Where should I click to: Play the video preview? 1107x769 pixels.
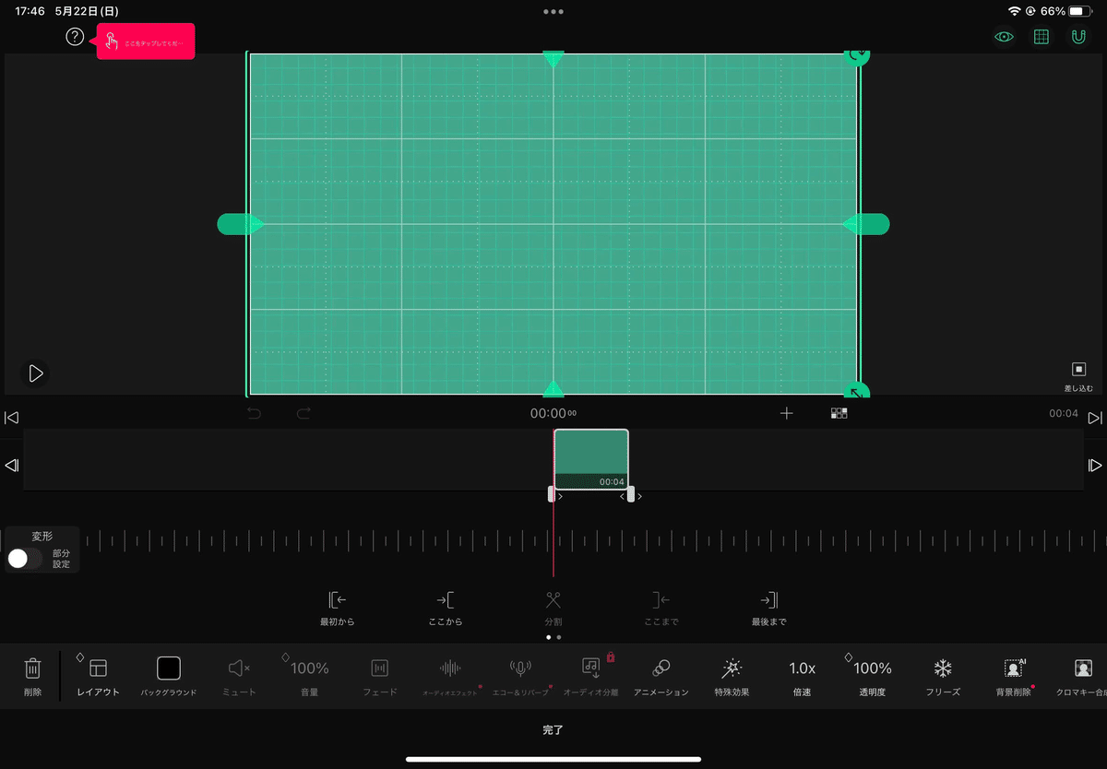click(35, 373)
